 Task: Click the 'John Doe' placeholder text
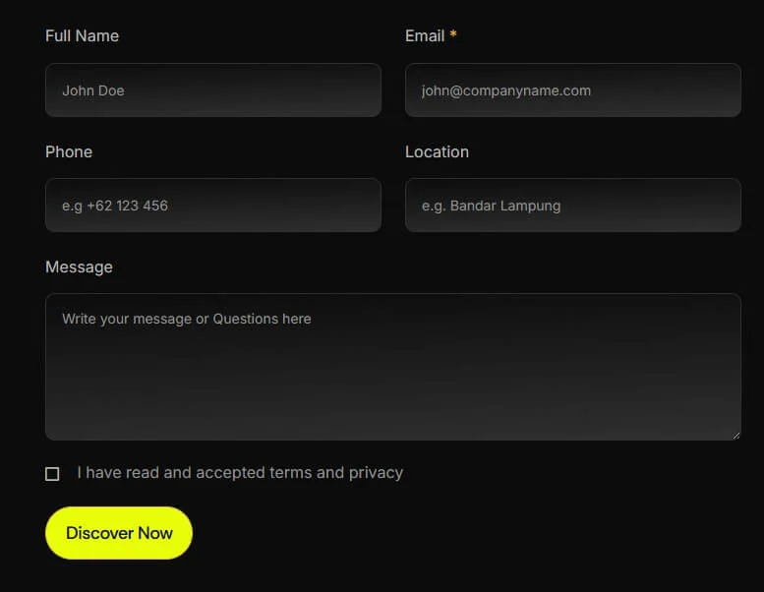pyautogui.click(x=93, y=90)
